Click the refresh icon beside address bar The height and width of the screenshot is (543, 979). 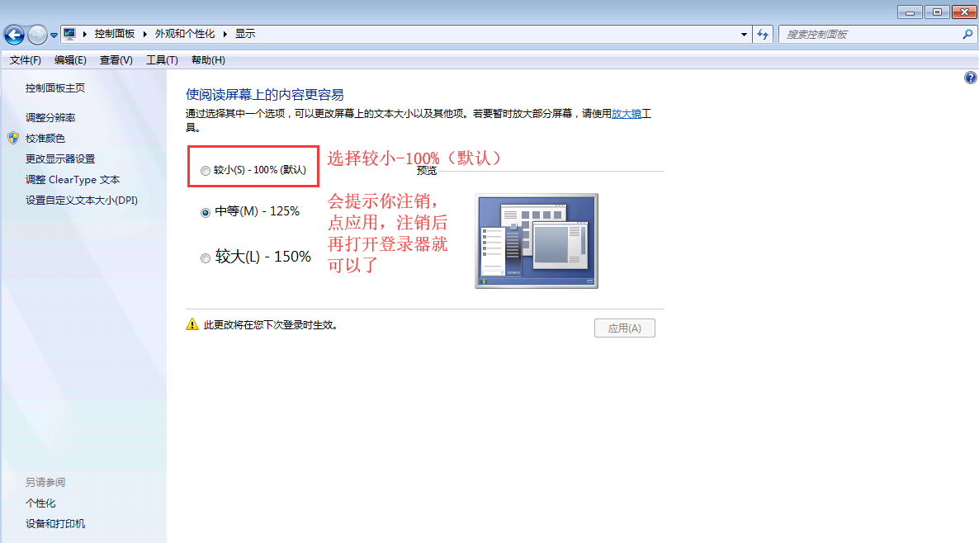click(x=763, y=35)
